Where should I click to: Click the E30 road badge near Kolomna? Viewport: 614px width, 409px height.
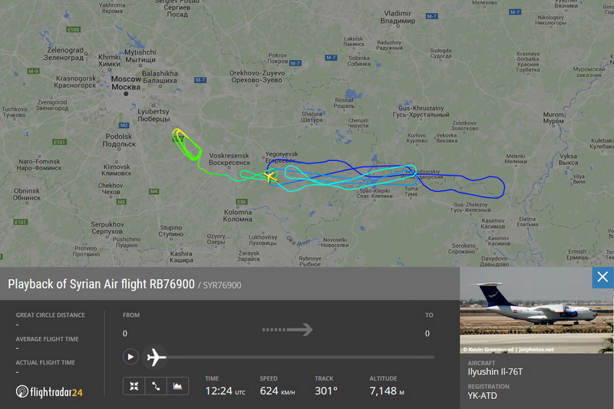(242, 202)
